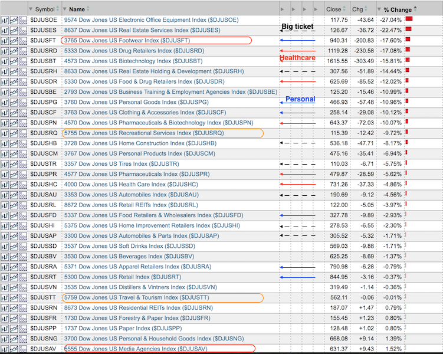Viewport: 443px width, 354px height.
Task: Open the % Change column dropdown triangle
Action: coord(379,9)
